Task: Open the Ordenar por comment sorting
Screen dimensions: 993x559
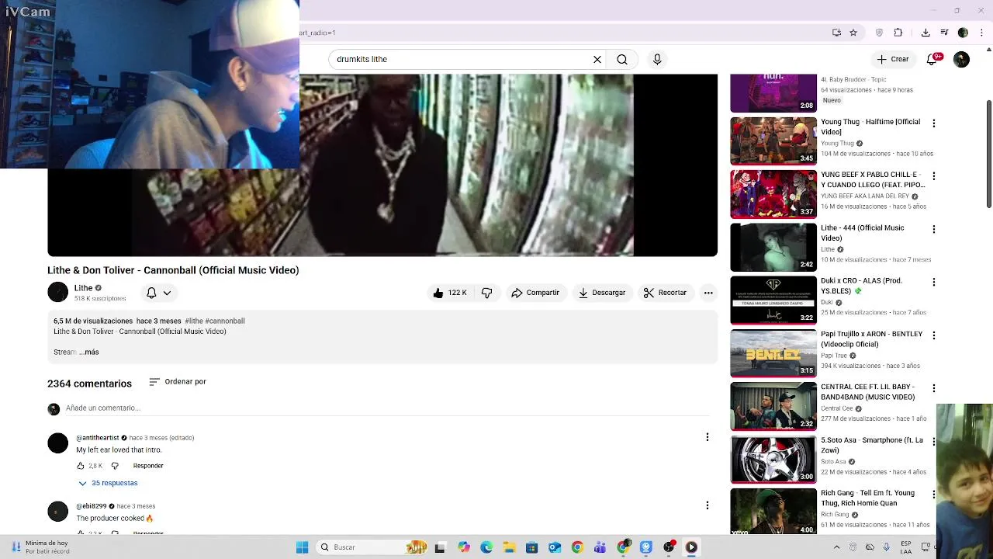Action: coord(178,382)
